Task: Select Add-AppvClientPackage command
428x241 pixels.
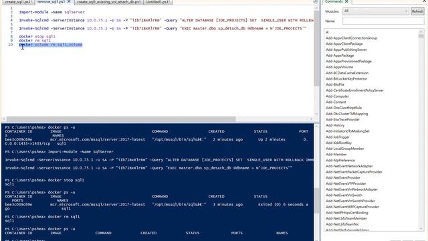Action: point(344,44)
